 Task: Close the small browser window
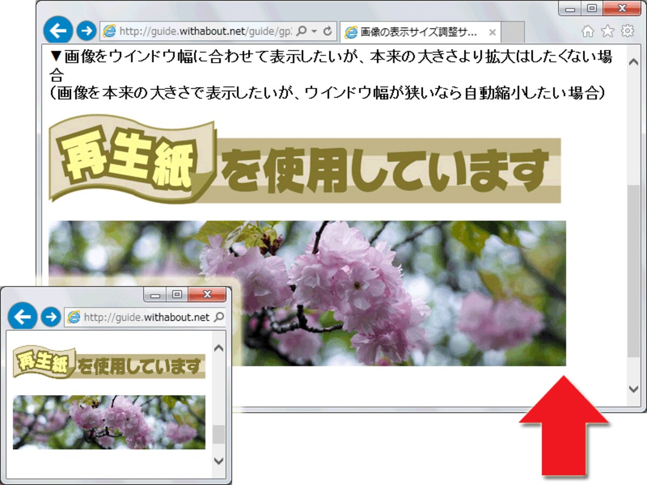pos(207,295)
